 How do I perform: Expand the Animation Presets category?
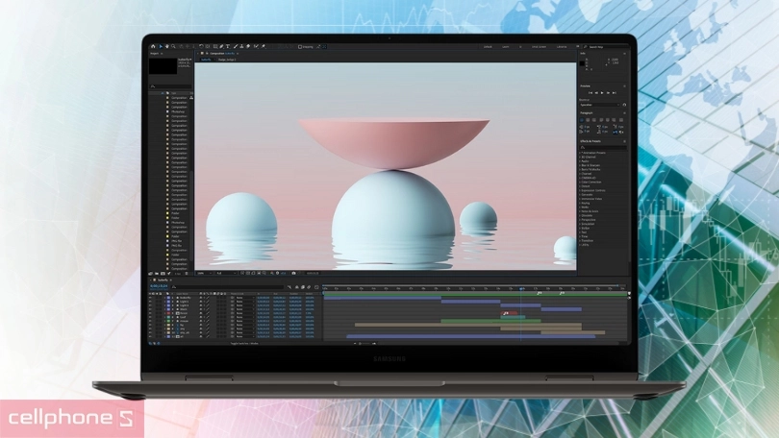coord(580,153)
